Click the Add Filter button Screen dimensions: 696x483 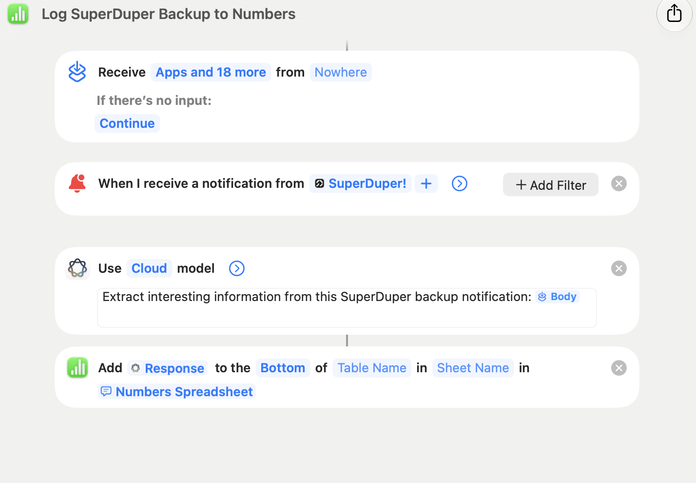click(x=551, y=185)
